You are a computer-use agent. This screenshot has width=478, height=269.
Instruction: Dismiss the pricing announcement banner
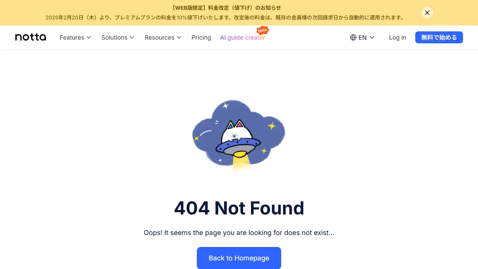pos(427,13)
